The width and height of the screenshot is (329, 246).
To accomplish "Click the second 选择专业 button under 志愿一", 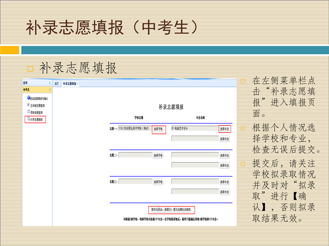I will (x=224, y=139).
